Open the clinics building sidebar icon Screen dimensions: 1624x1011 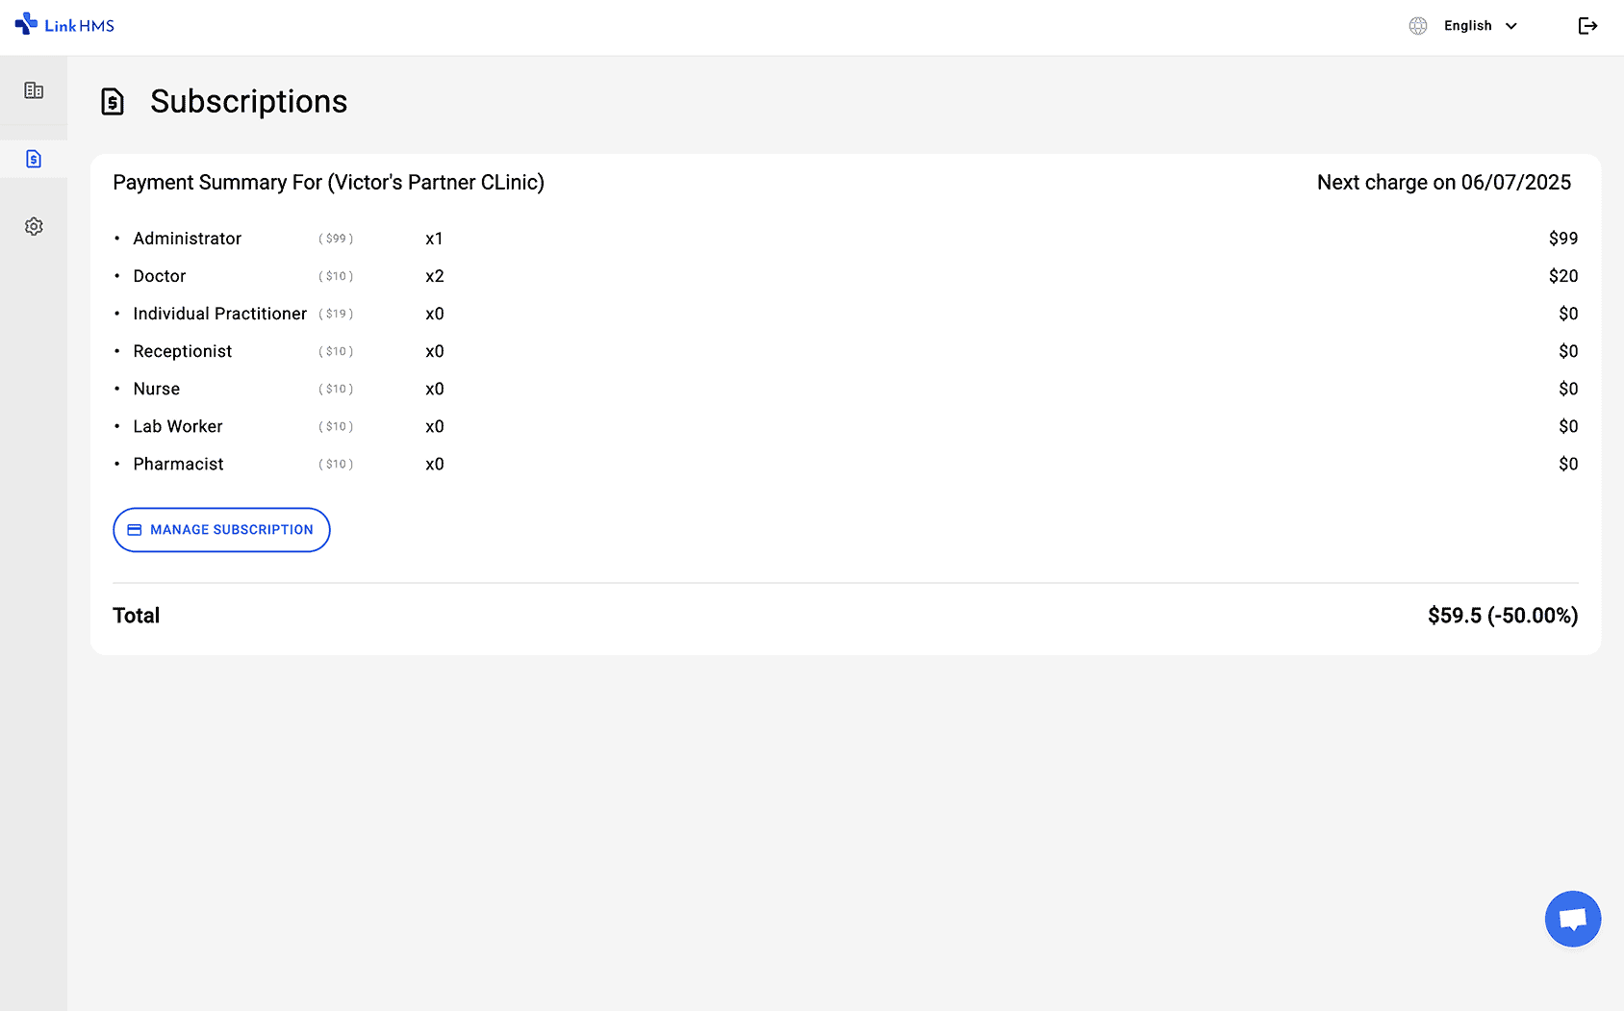(34, 90)
